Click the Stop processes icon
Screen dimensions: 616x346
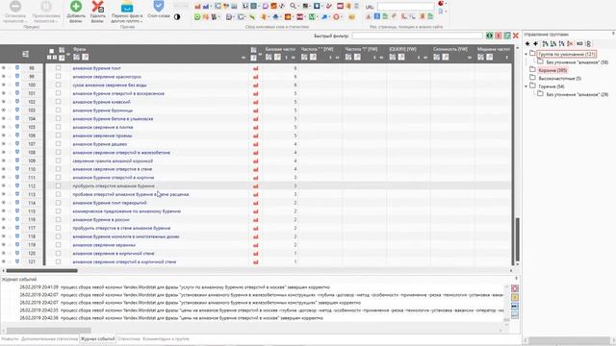(x=15, y=7)
